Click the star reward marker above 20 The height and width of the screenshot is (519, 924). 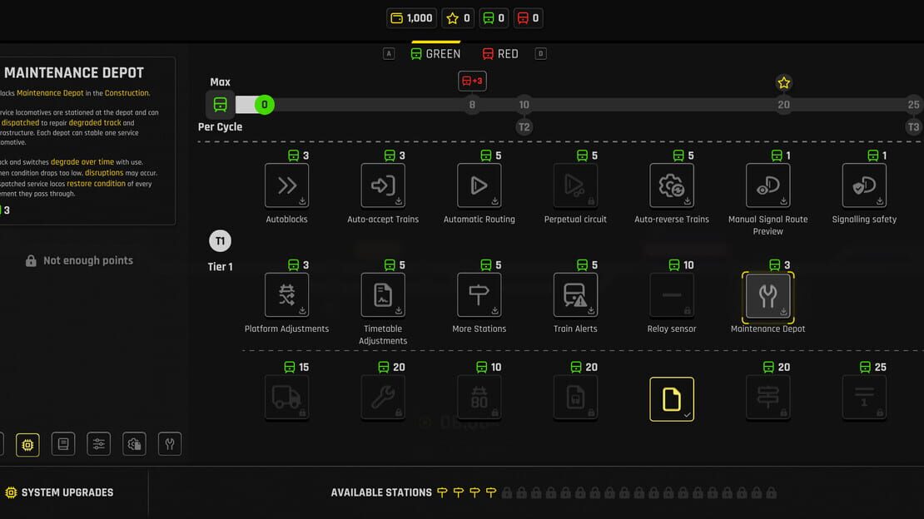784,82
